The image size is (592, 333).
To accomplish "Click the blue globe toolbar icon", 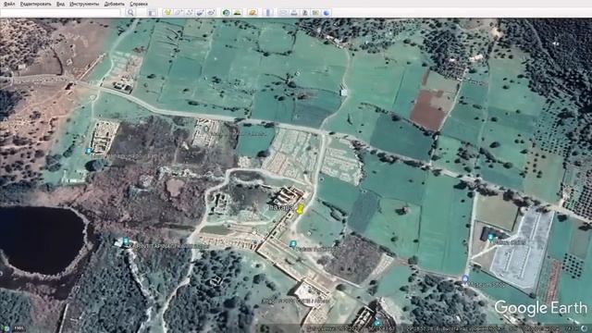I will click(327, 13).
